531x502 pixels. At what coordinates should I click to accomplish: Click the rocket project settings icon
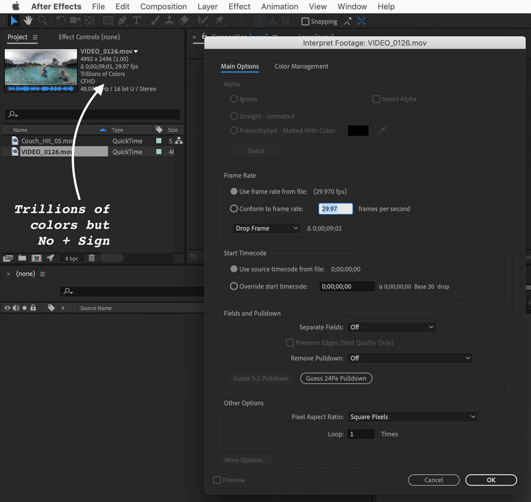click(x=51, y=258)
